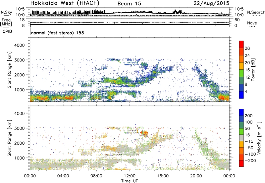Click the date "22/Aug/2015" in the header

[x=211, y=3]
